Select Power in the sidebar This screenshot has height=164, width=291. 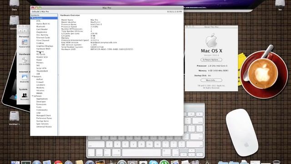tap(39, 60)
